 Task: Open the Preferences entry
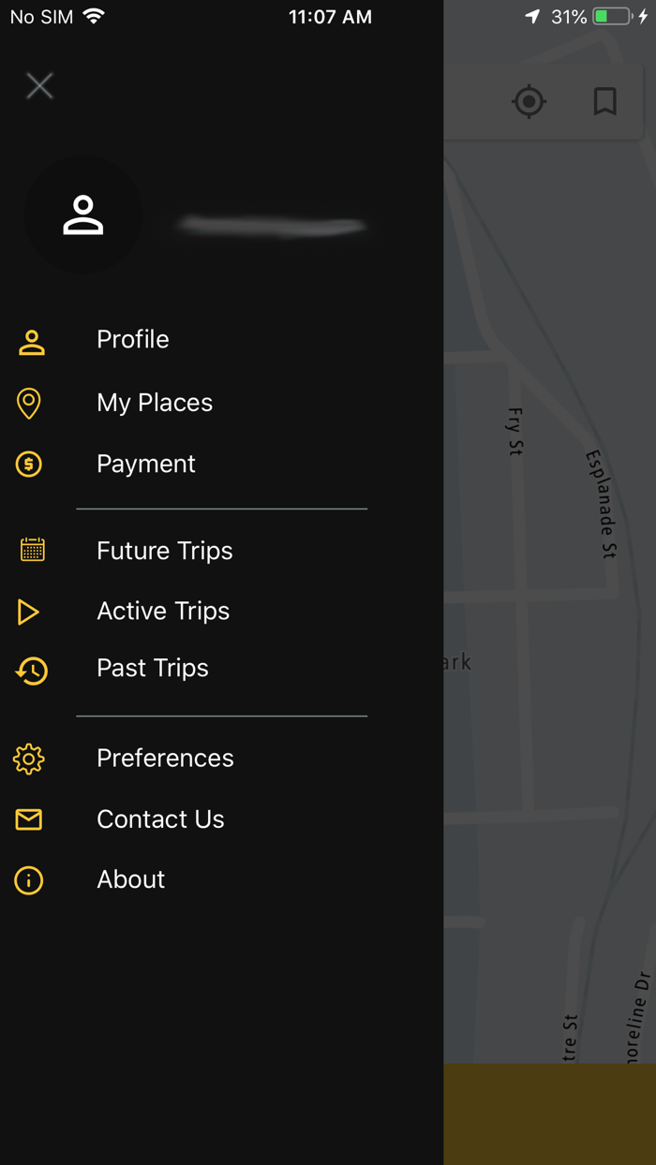[x=165, y=759]
